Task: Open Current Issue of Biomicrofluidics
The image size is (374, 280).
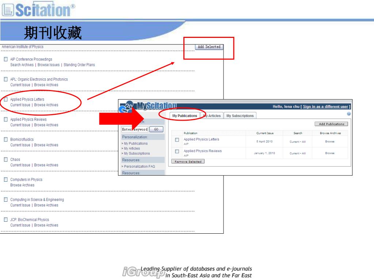Action: coord(20,145)
